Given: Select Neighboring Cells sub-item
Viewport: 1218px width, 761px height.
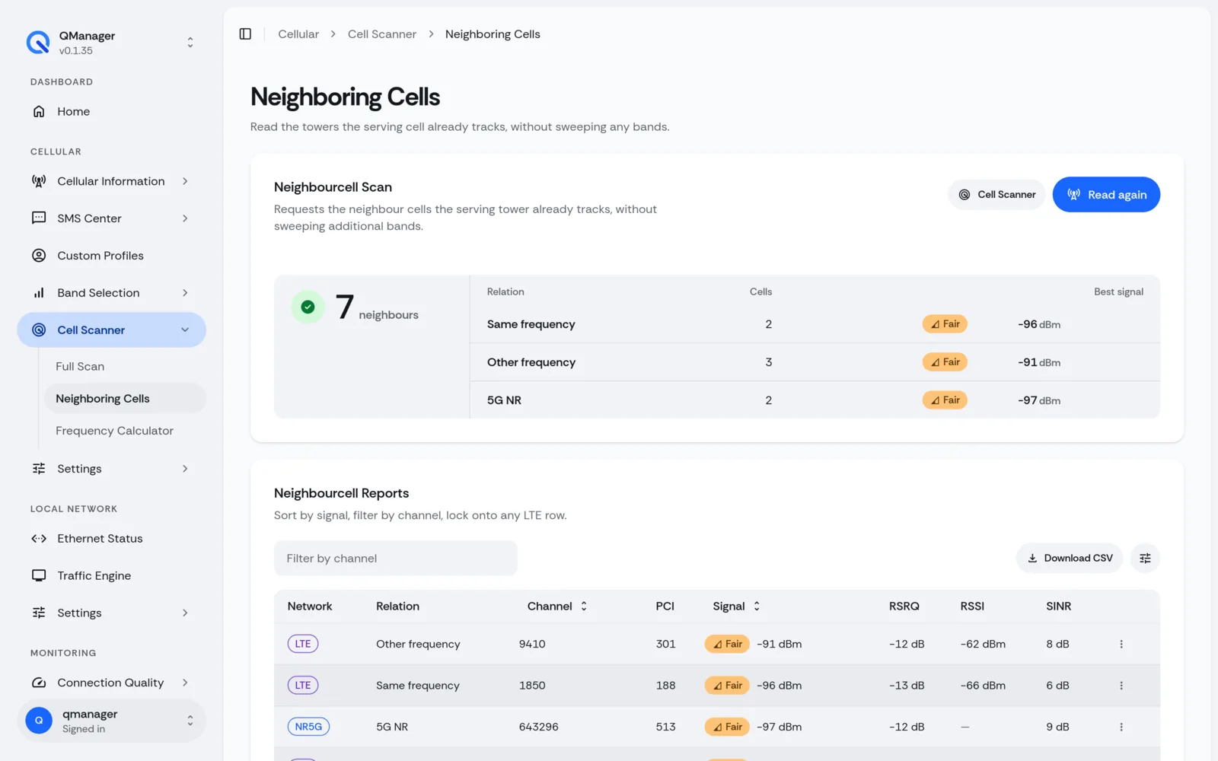Looking at the screenshot, I should click(x=125, y=399).
